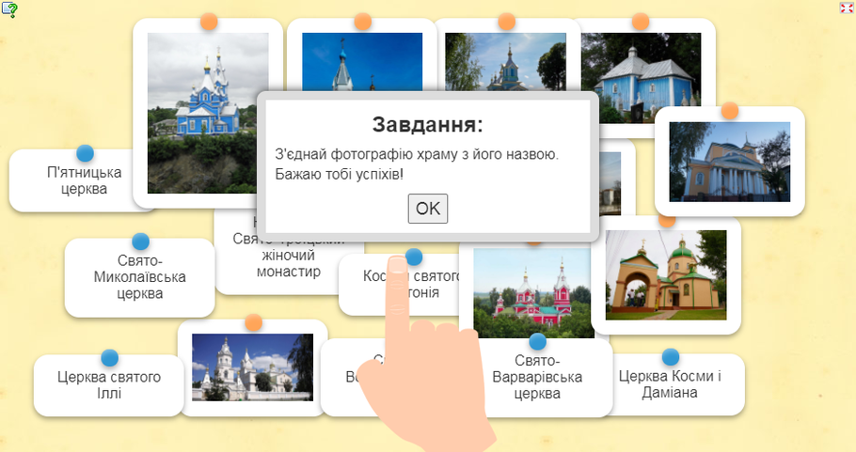
Task: Select the Церква Косми і Даміана card
Action: (670, 384)
